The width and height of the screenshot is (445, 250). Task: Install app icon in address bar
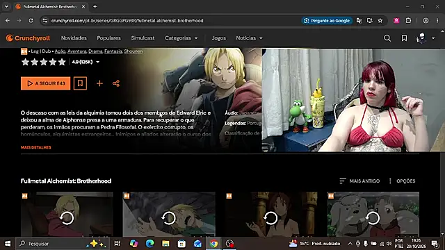click(x=370, y=20)
